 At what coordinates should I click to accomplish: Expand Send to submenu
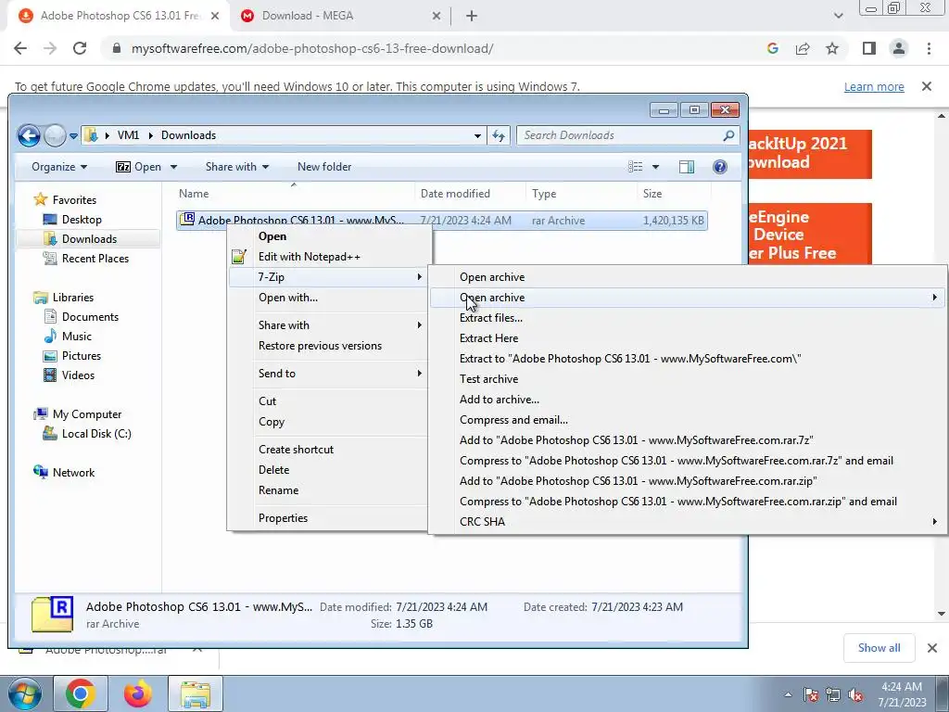click(x=330, y=374)
